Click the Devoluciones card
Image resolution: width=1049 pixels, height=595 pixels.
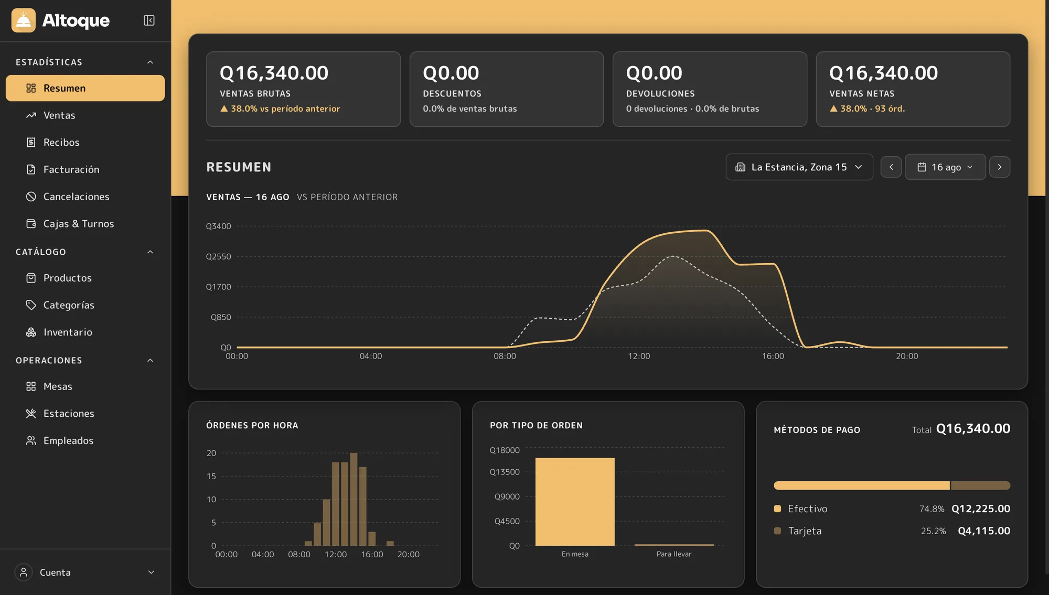(710, 89)
